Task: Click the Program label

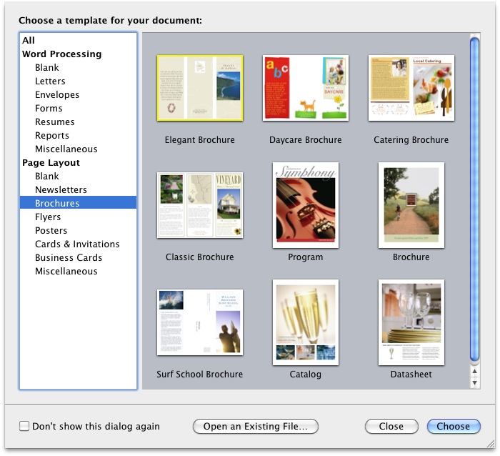Action: 306,257
